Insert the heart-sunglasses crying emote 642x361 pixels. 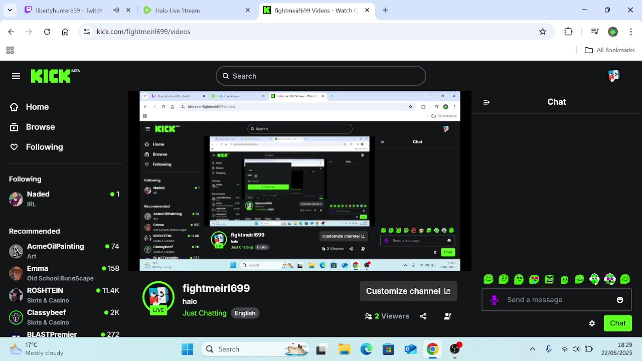point(534,279)
